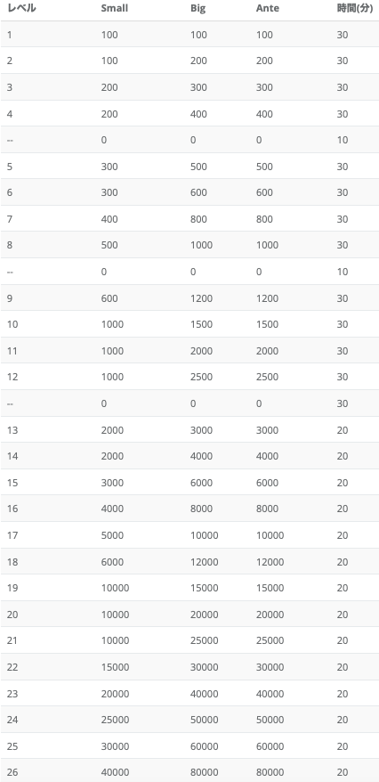Click the 30 minute break duration cell
Image resolution: width=379 pixels, height=782 pixels.
(x=343, y=403)
